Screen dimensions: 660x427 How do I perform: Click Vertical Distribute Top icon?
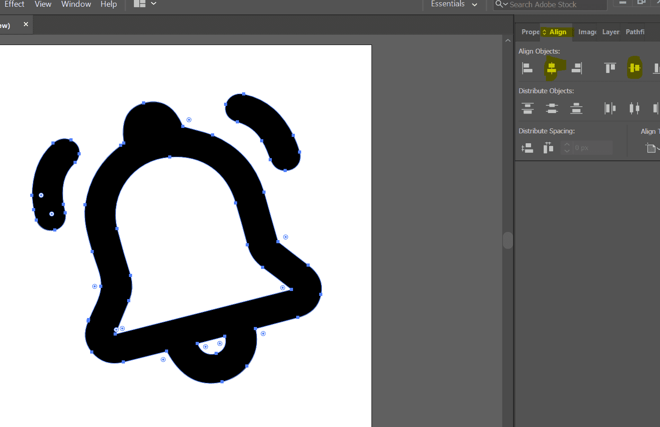[527, 108]
